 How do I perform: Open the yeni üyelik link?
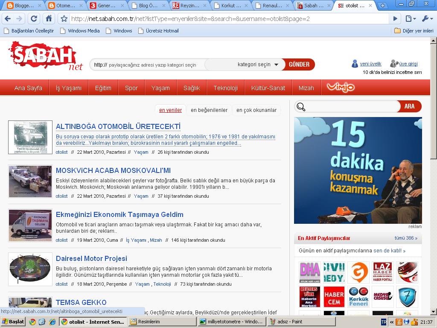[370, 64]
